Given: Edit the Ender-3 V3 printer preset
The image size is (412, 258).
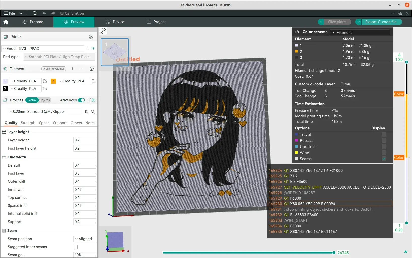Looking at the screenshot, I should coord(87,49).
